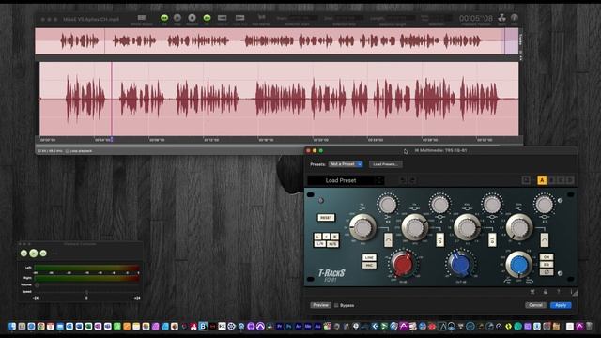Toggle Hi Q on the high-mid band
601x338 pixels.
pos(492,240)
